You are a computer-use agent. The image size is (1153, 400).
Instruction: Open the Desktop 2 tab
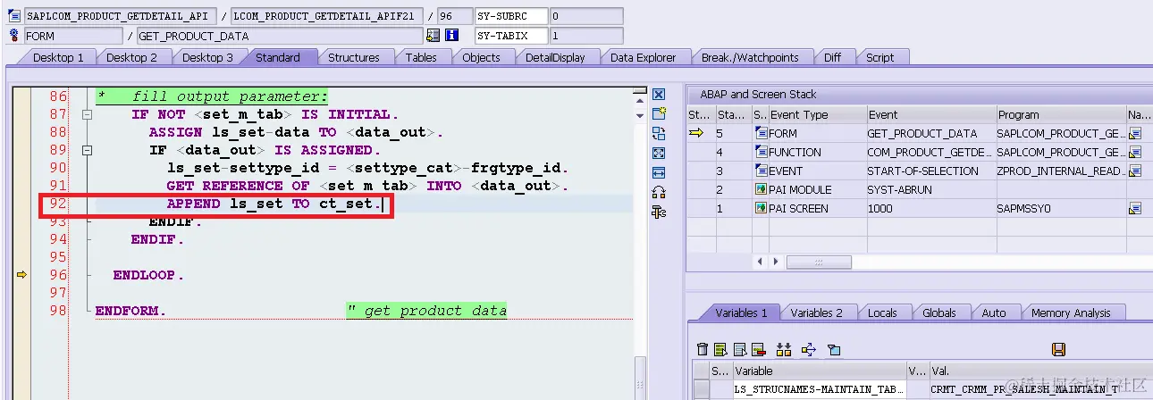131,57
